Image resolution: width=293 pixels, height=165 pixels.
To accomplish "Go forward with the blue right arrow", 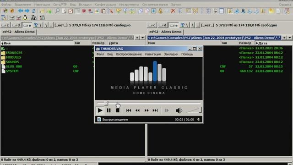I will tap(27, 11).
